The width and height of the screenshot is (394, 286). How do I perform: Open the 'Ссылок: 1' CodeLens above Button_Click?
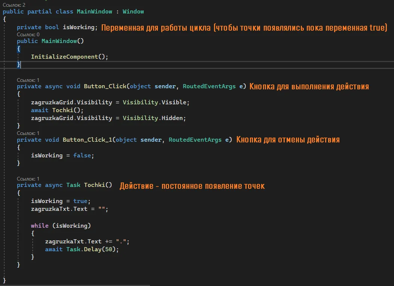coord(28,80)
